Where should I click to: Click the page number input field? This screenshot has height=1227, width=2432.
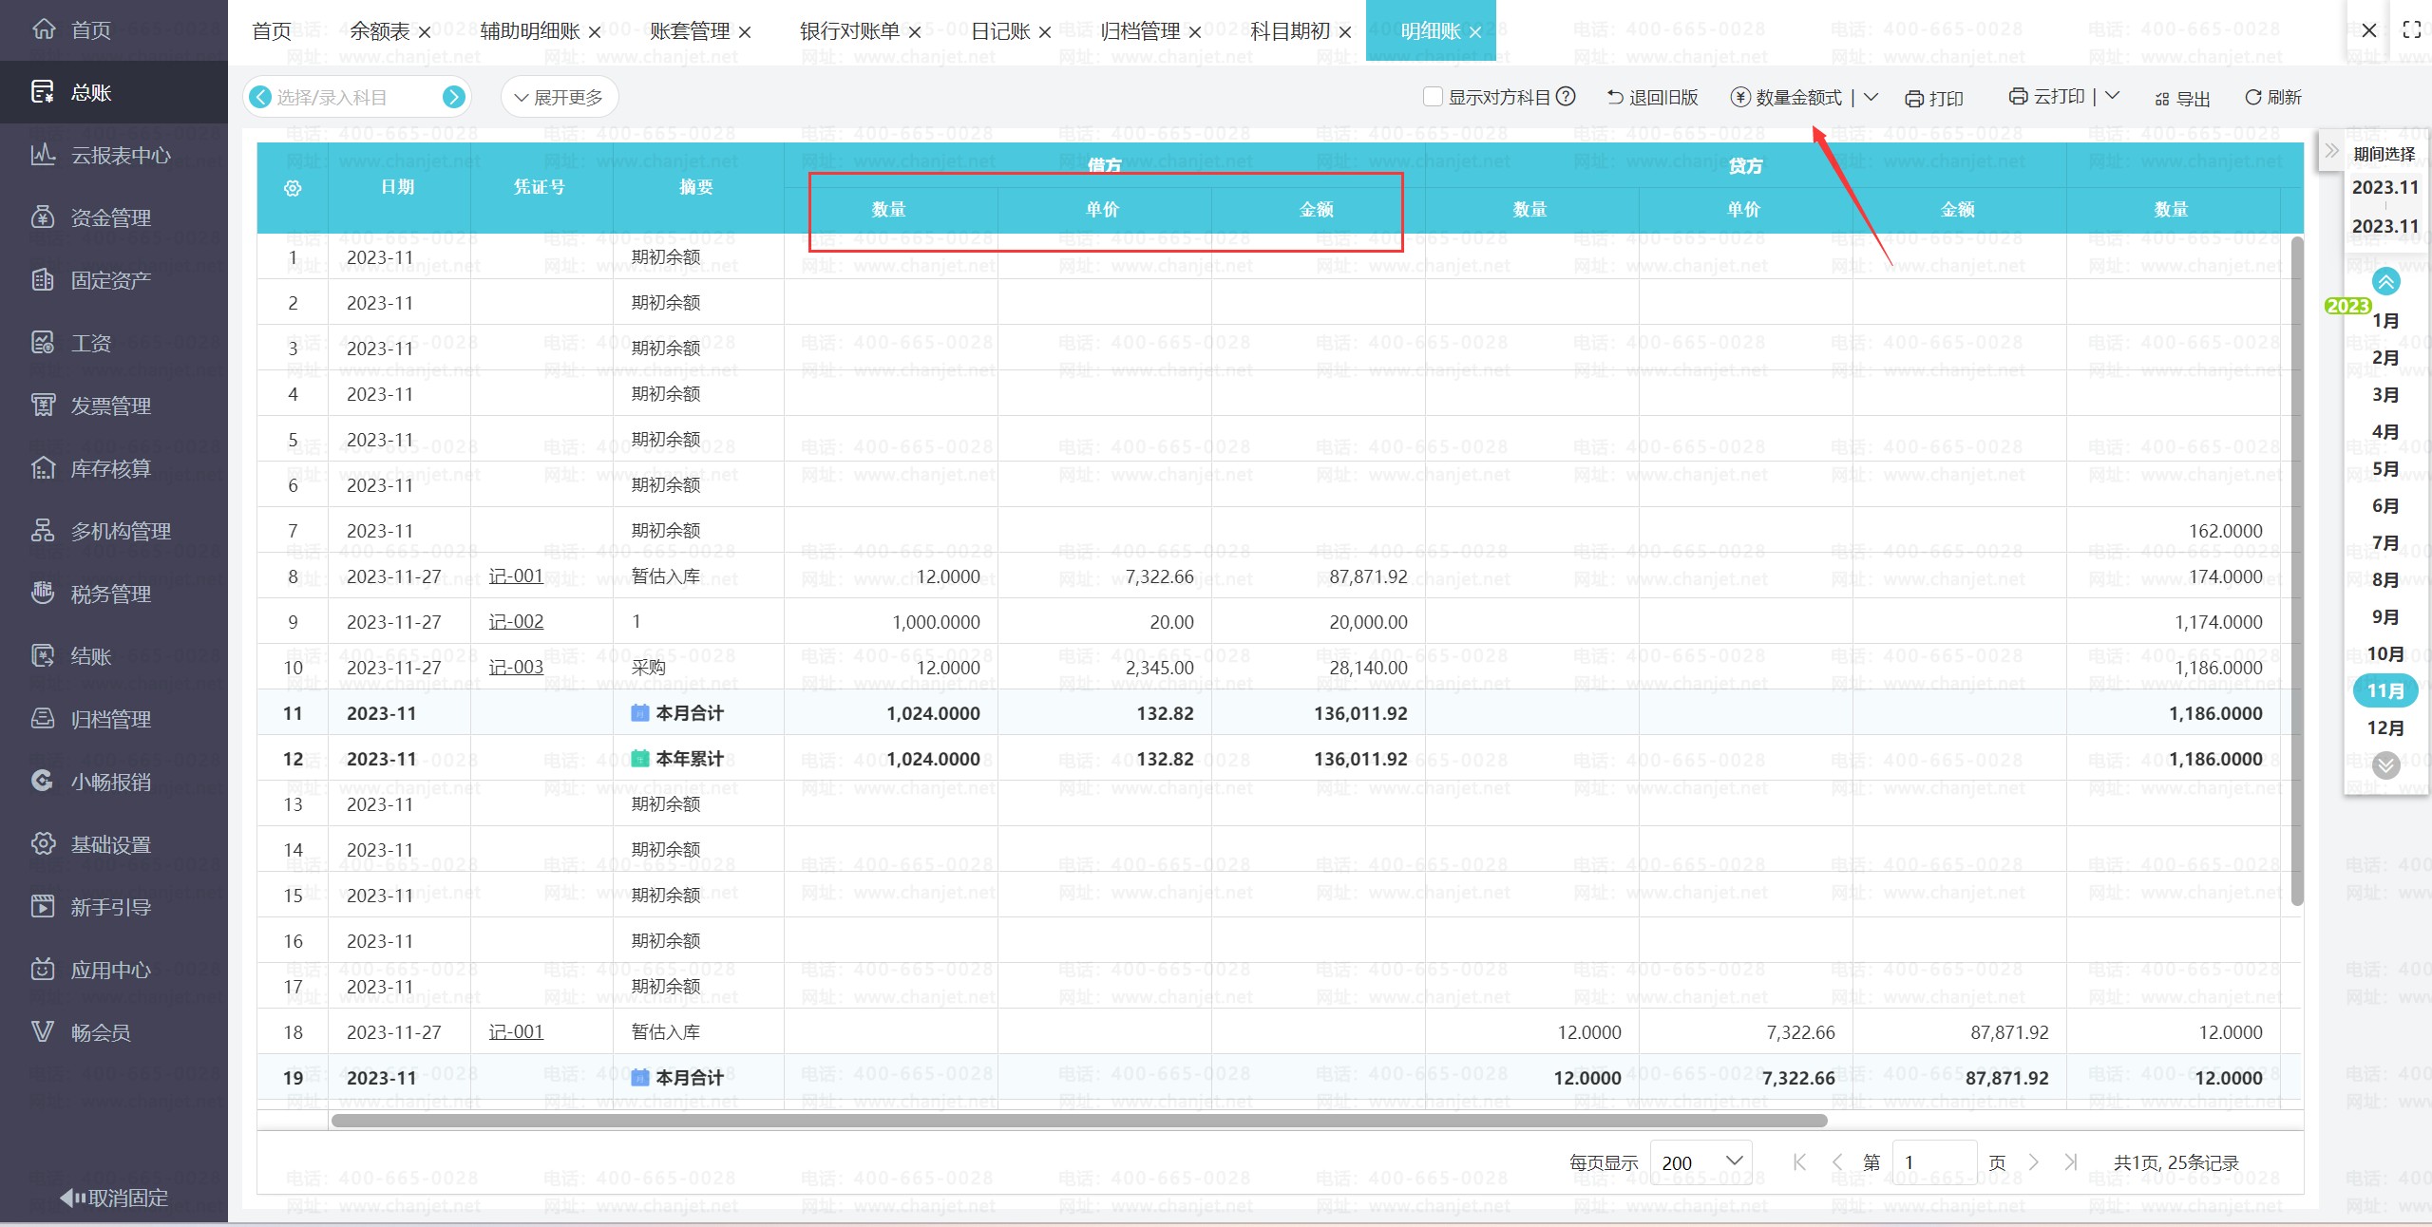point(1934,1161)
